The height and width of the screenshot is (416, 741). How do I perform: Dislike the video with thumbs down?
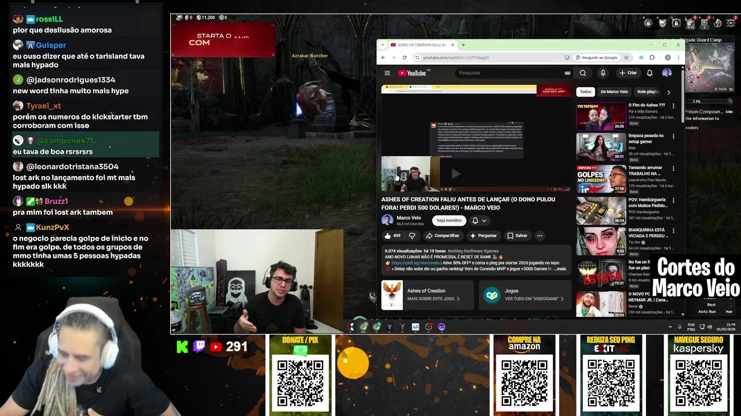(x=412, y=236)
